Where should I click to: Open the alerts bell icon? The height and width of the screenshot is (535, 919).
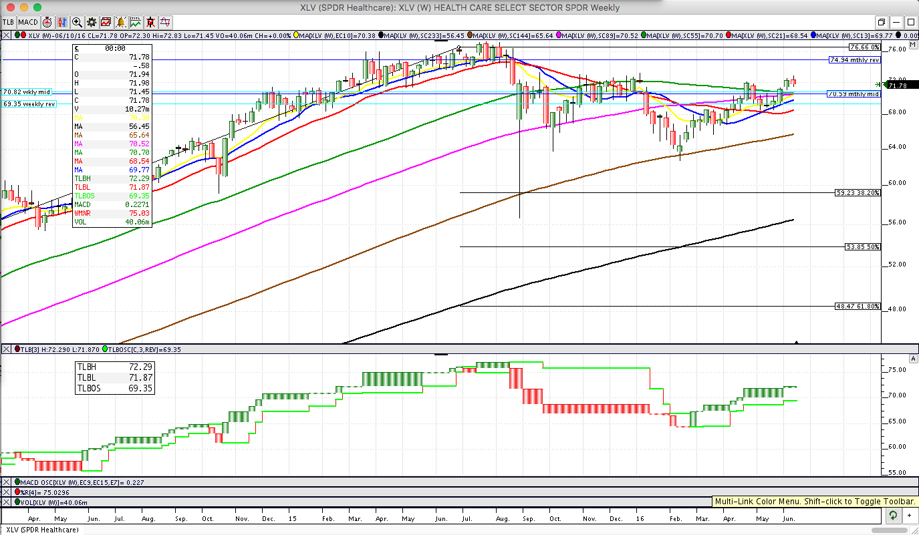(121, 22)
